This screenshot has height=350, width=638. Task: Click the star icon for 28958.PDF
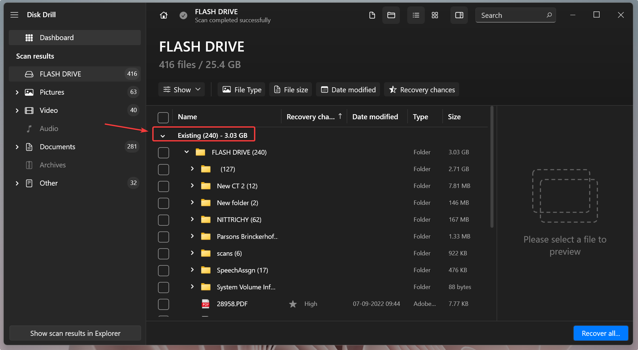click(x=293, y=304)
